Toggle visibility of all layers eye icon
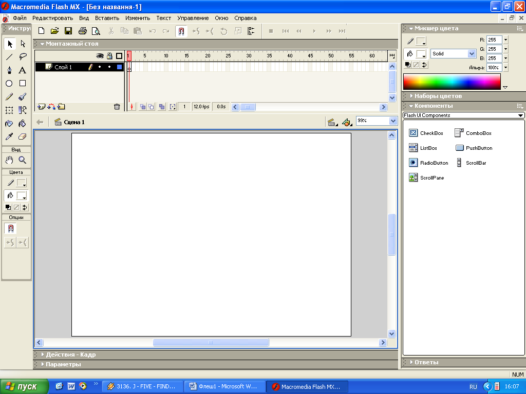526x394 pixels. pyautogui.click(x=100, y=56)
